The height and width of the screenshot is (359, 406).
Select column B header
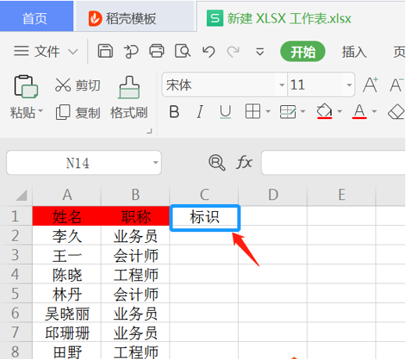coord(135,195)
